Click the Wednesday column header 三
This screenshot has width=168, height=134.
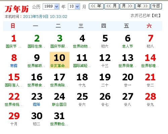(x=81, y=26)
